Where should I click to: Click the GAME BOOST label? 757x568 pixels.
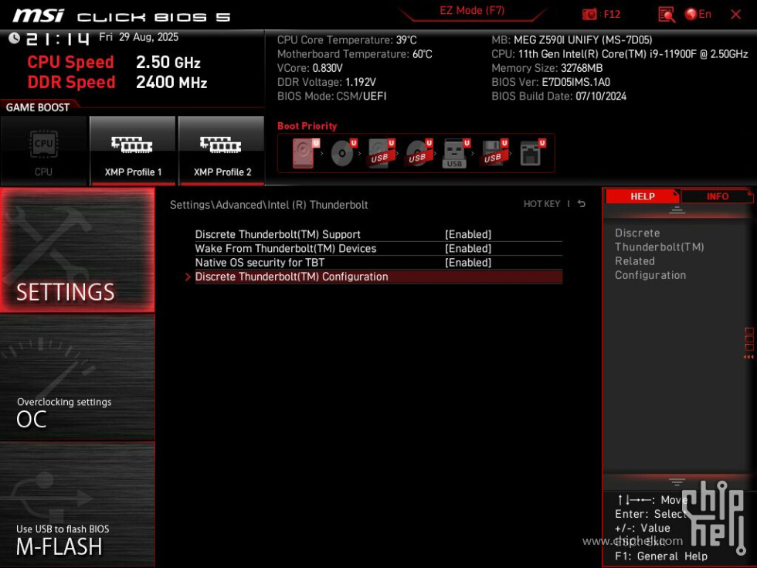point(38,107)
